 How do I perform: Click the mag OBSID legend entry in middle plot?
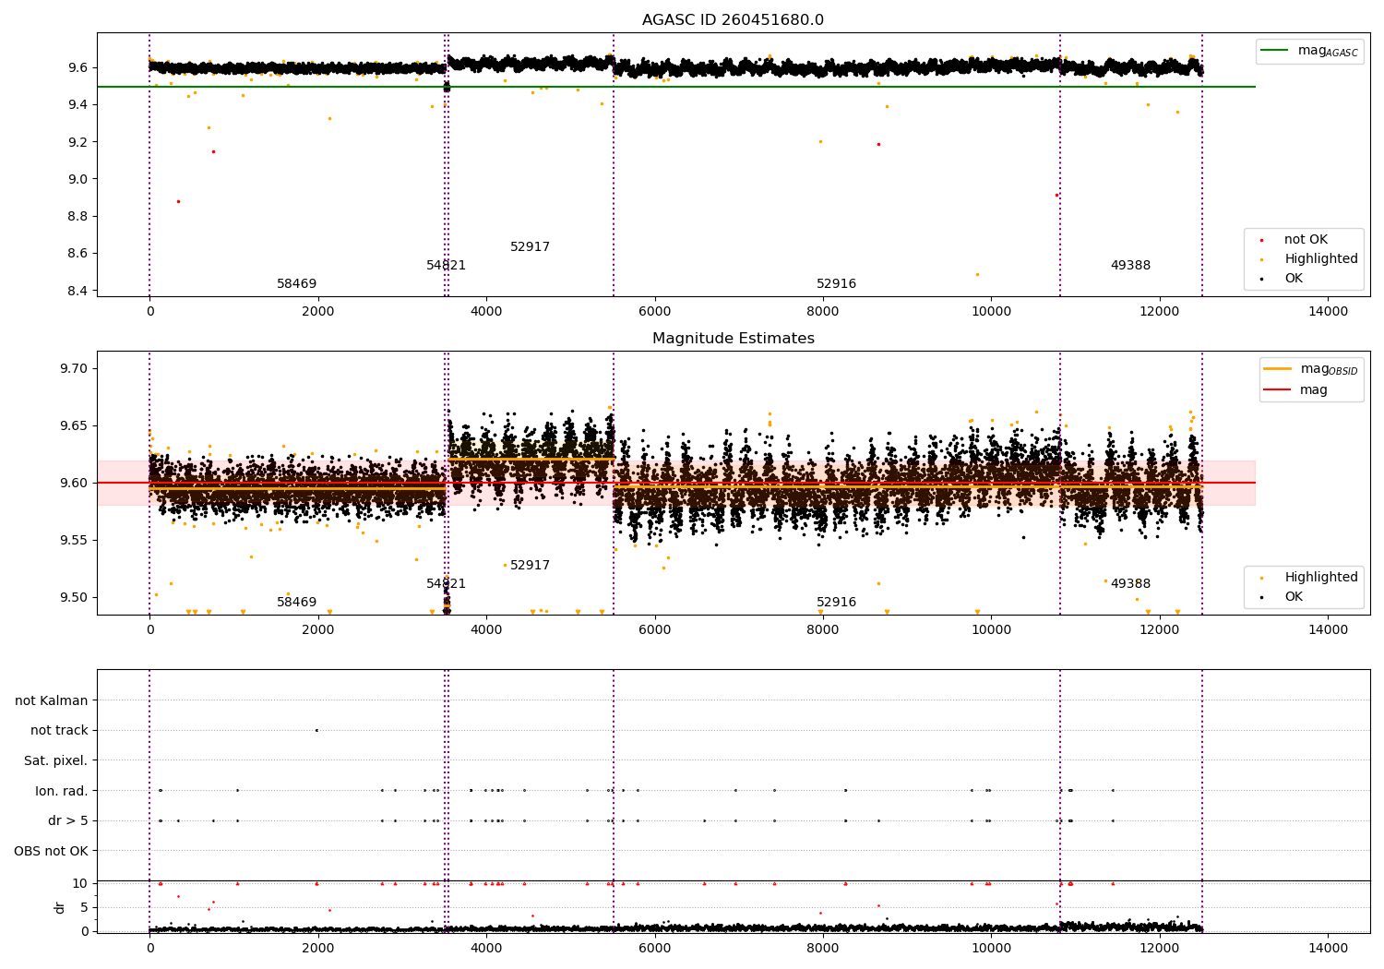(1311, 369)
